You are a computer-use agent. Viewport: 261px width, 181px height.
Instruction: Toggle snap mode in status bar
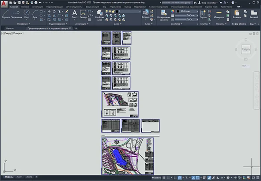pos(168,178)
